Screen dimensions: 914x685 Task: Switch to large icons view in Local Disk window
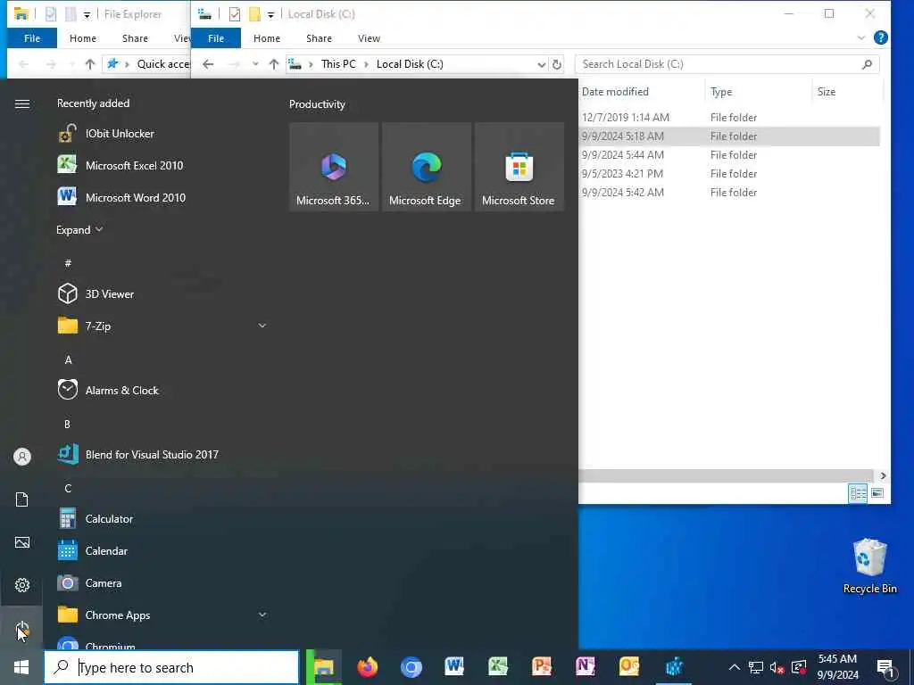coord(877,493)
